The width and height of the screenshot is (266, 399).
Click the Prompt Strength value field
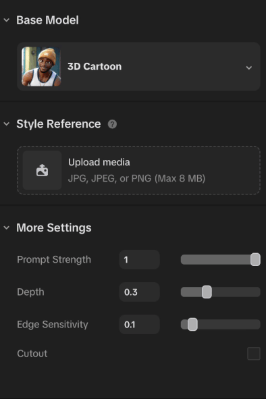(x=140, y=259)
